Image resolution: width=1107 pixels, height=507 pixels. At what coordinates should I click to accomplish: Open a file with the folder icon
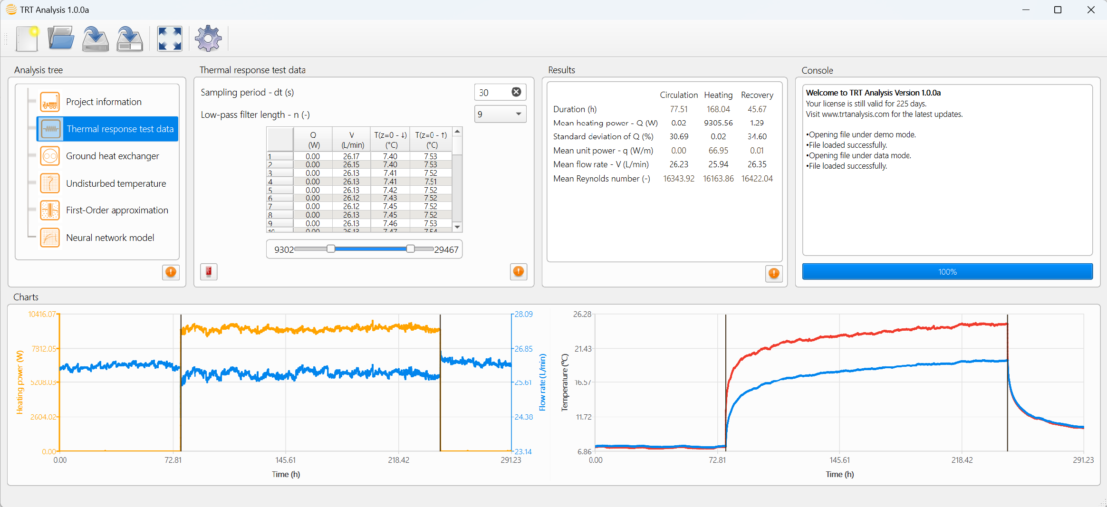[61, 38]
